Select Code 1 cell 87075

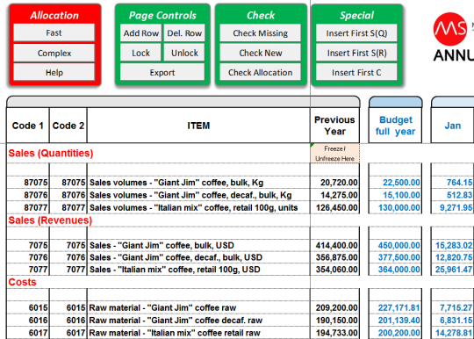click(x=28, y=183)
